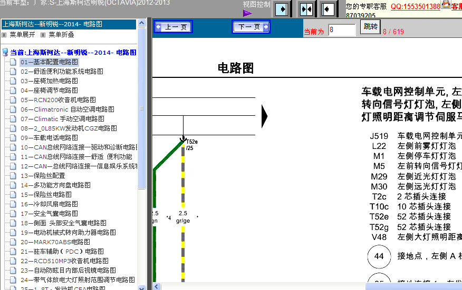Click page icon beside 23—自动防眩目内部后视镜电路图
The width and height of the screenshot is (462, 290).
point(13,271)
